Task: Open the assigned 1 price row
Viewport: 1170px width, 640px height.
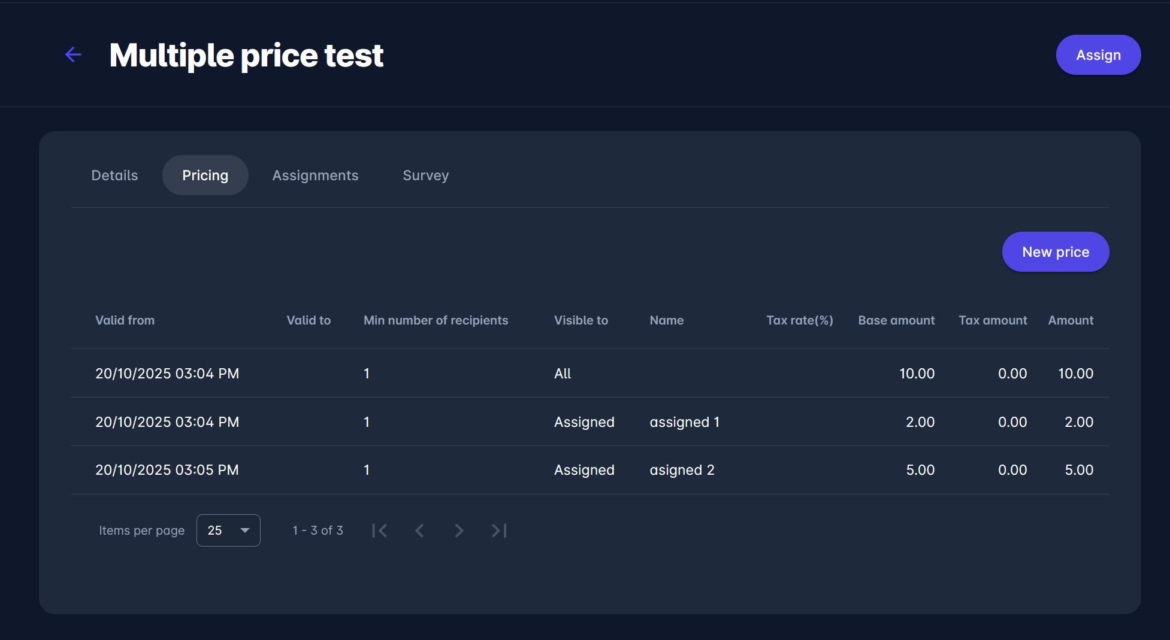Action: pyautogui.click(x=684, y=422)
